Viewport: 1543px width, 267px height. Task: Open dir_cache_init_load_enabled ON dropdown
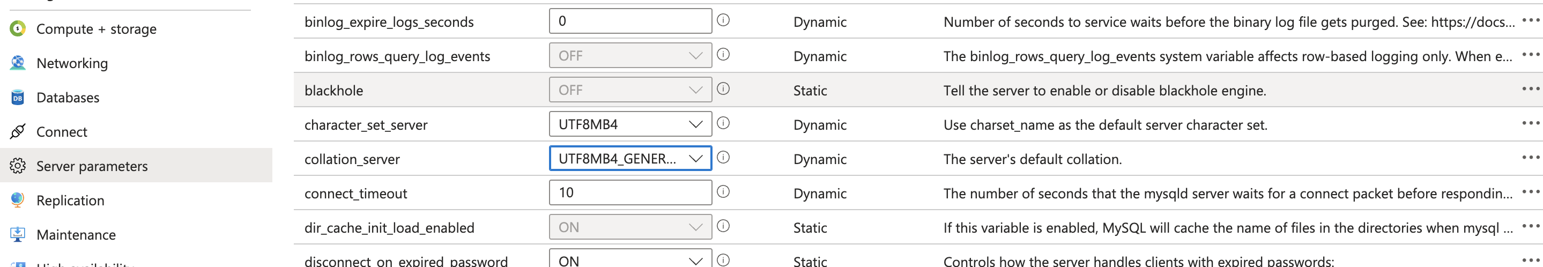630,227
